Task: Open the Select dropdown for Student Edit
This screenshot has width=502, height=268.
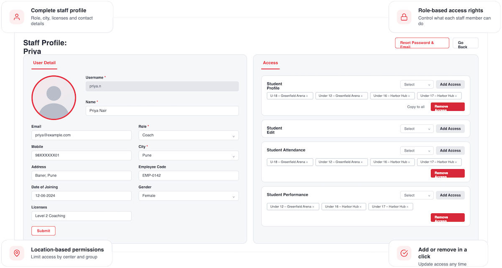Action: (417, 129)
